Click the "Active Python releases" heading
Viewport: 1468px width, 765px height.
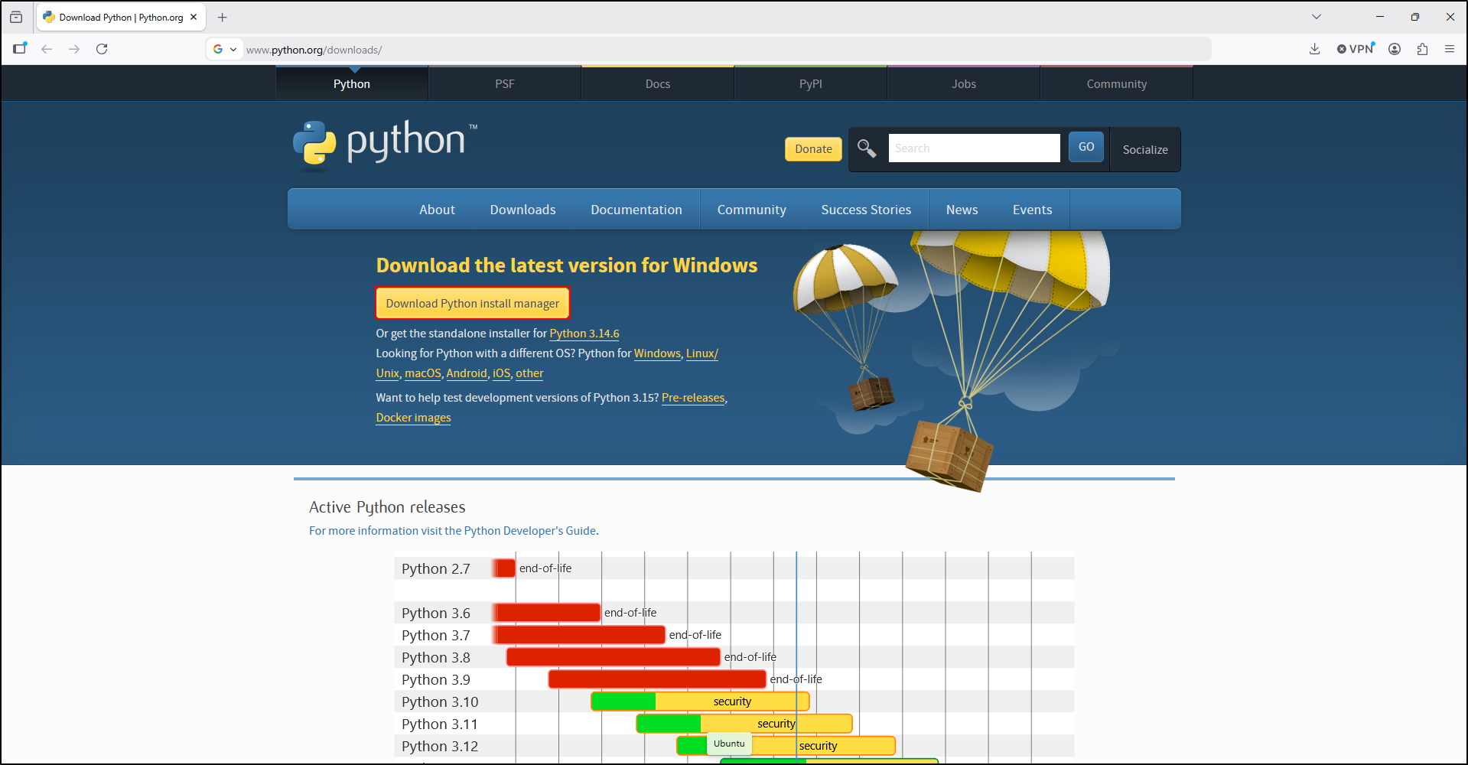pyautogui.click(x=387, y=507)
